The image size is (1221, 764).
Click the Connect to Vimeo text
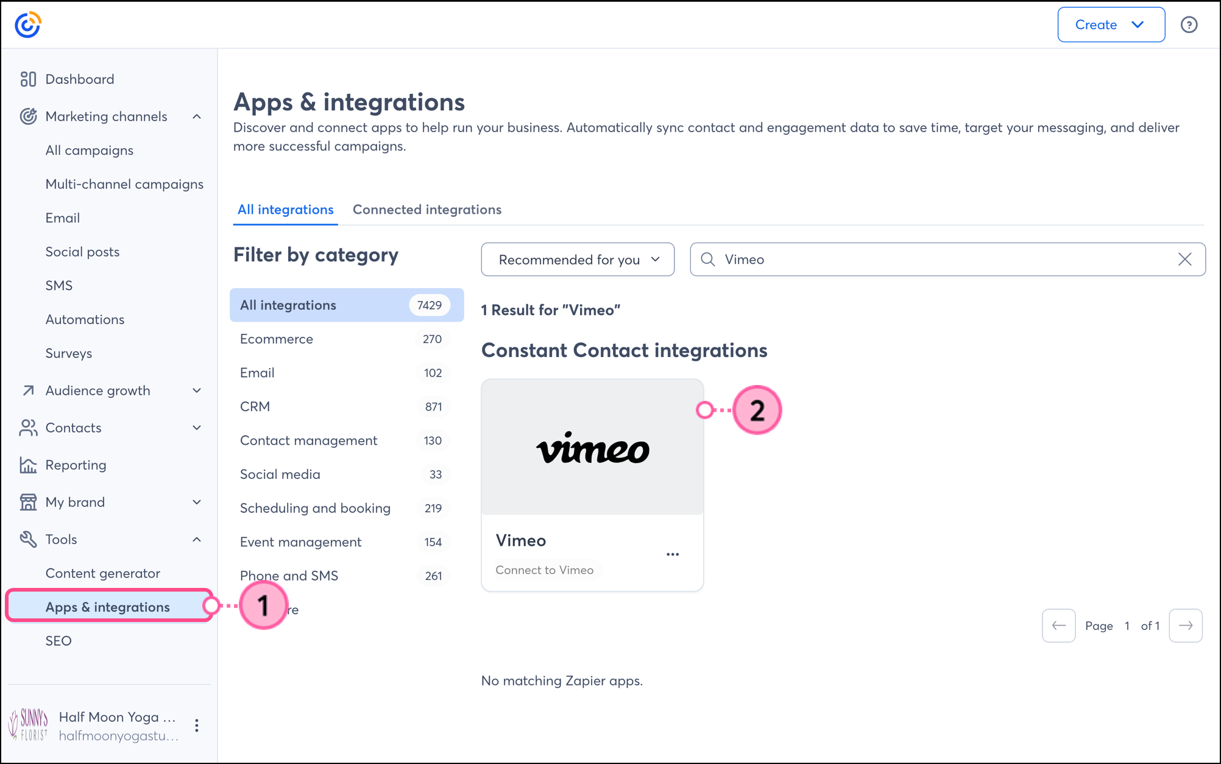pos(545,570)
